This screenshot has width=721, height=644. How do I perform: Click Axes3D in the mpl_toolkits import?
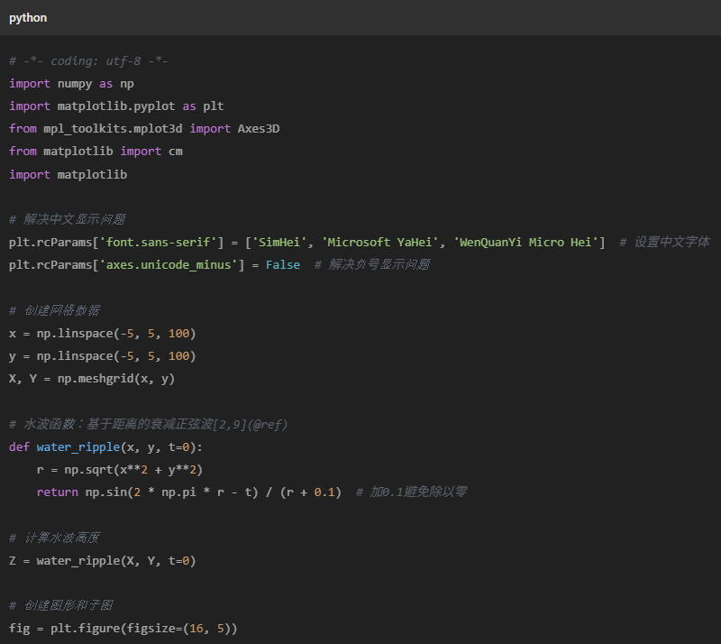click(x=259, y=128)
